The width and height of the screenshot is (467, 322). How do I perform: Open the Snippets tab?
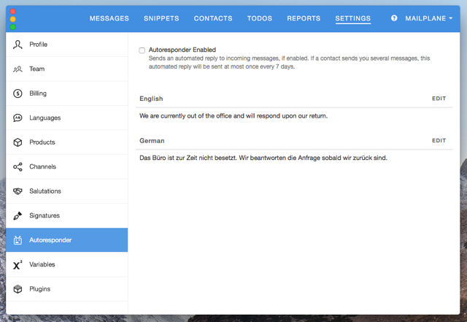(x=161, y=18)
